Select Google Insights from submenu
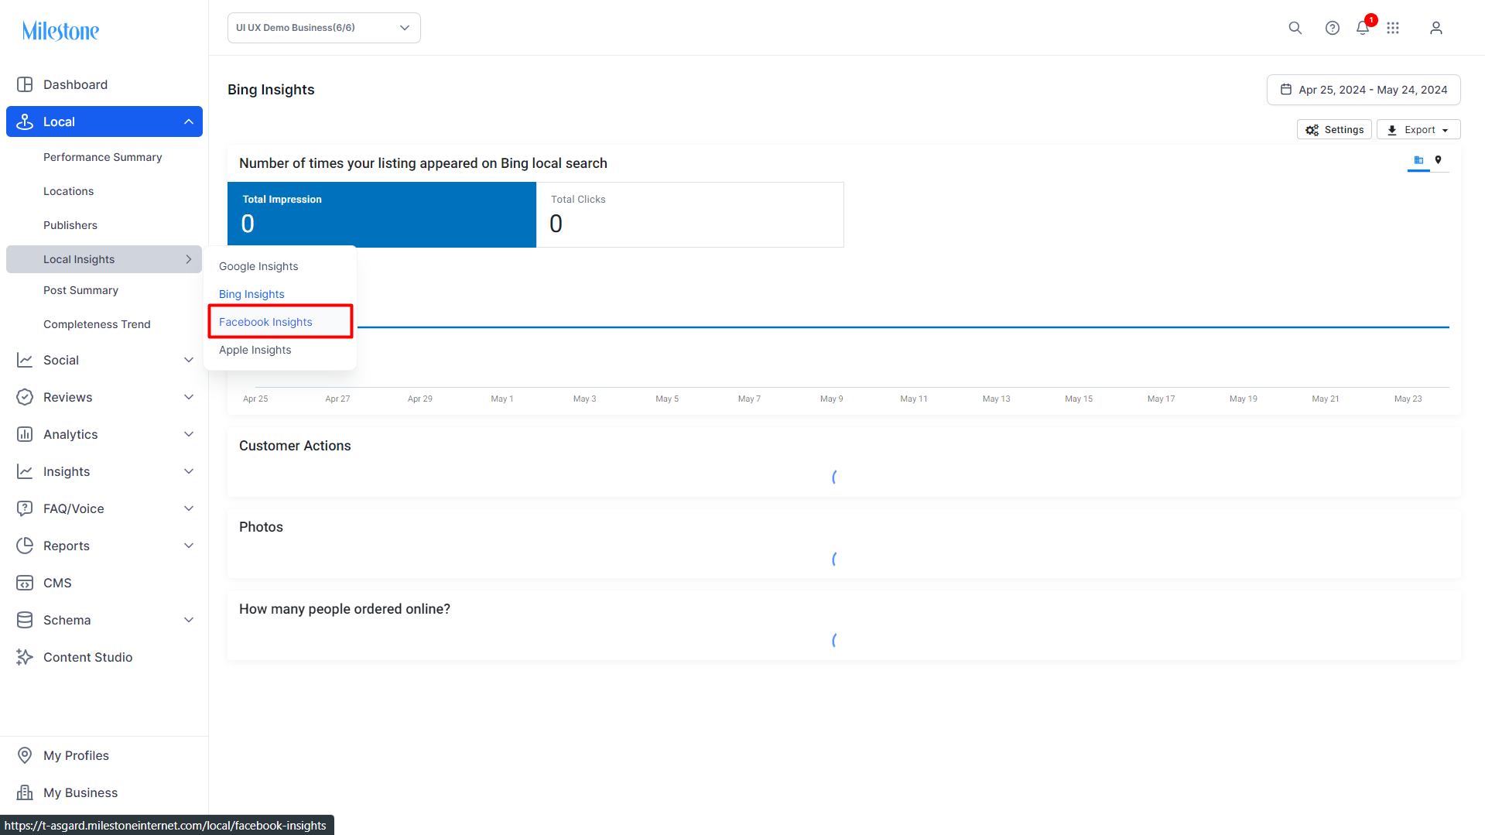The image size is (1485, 835). [258, 266]
